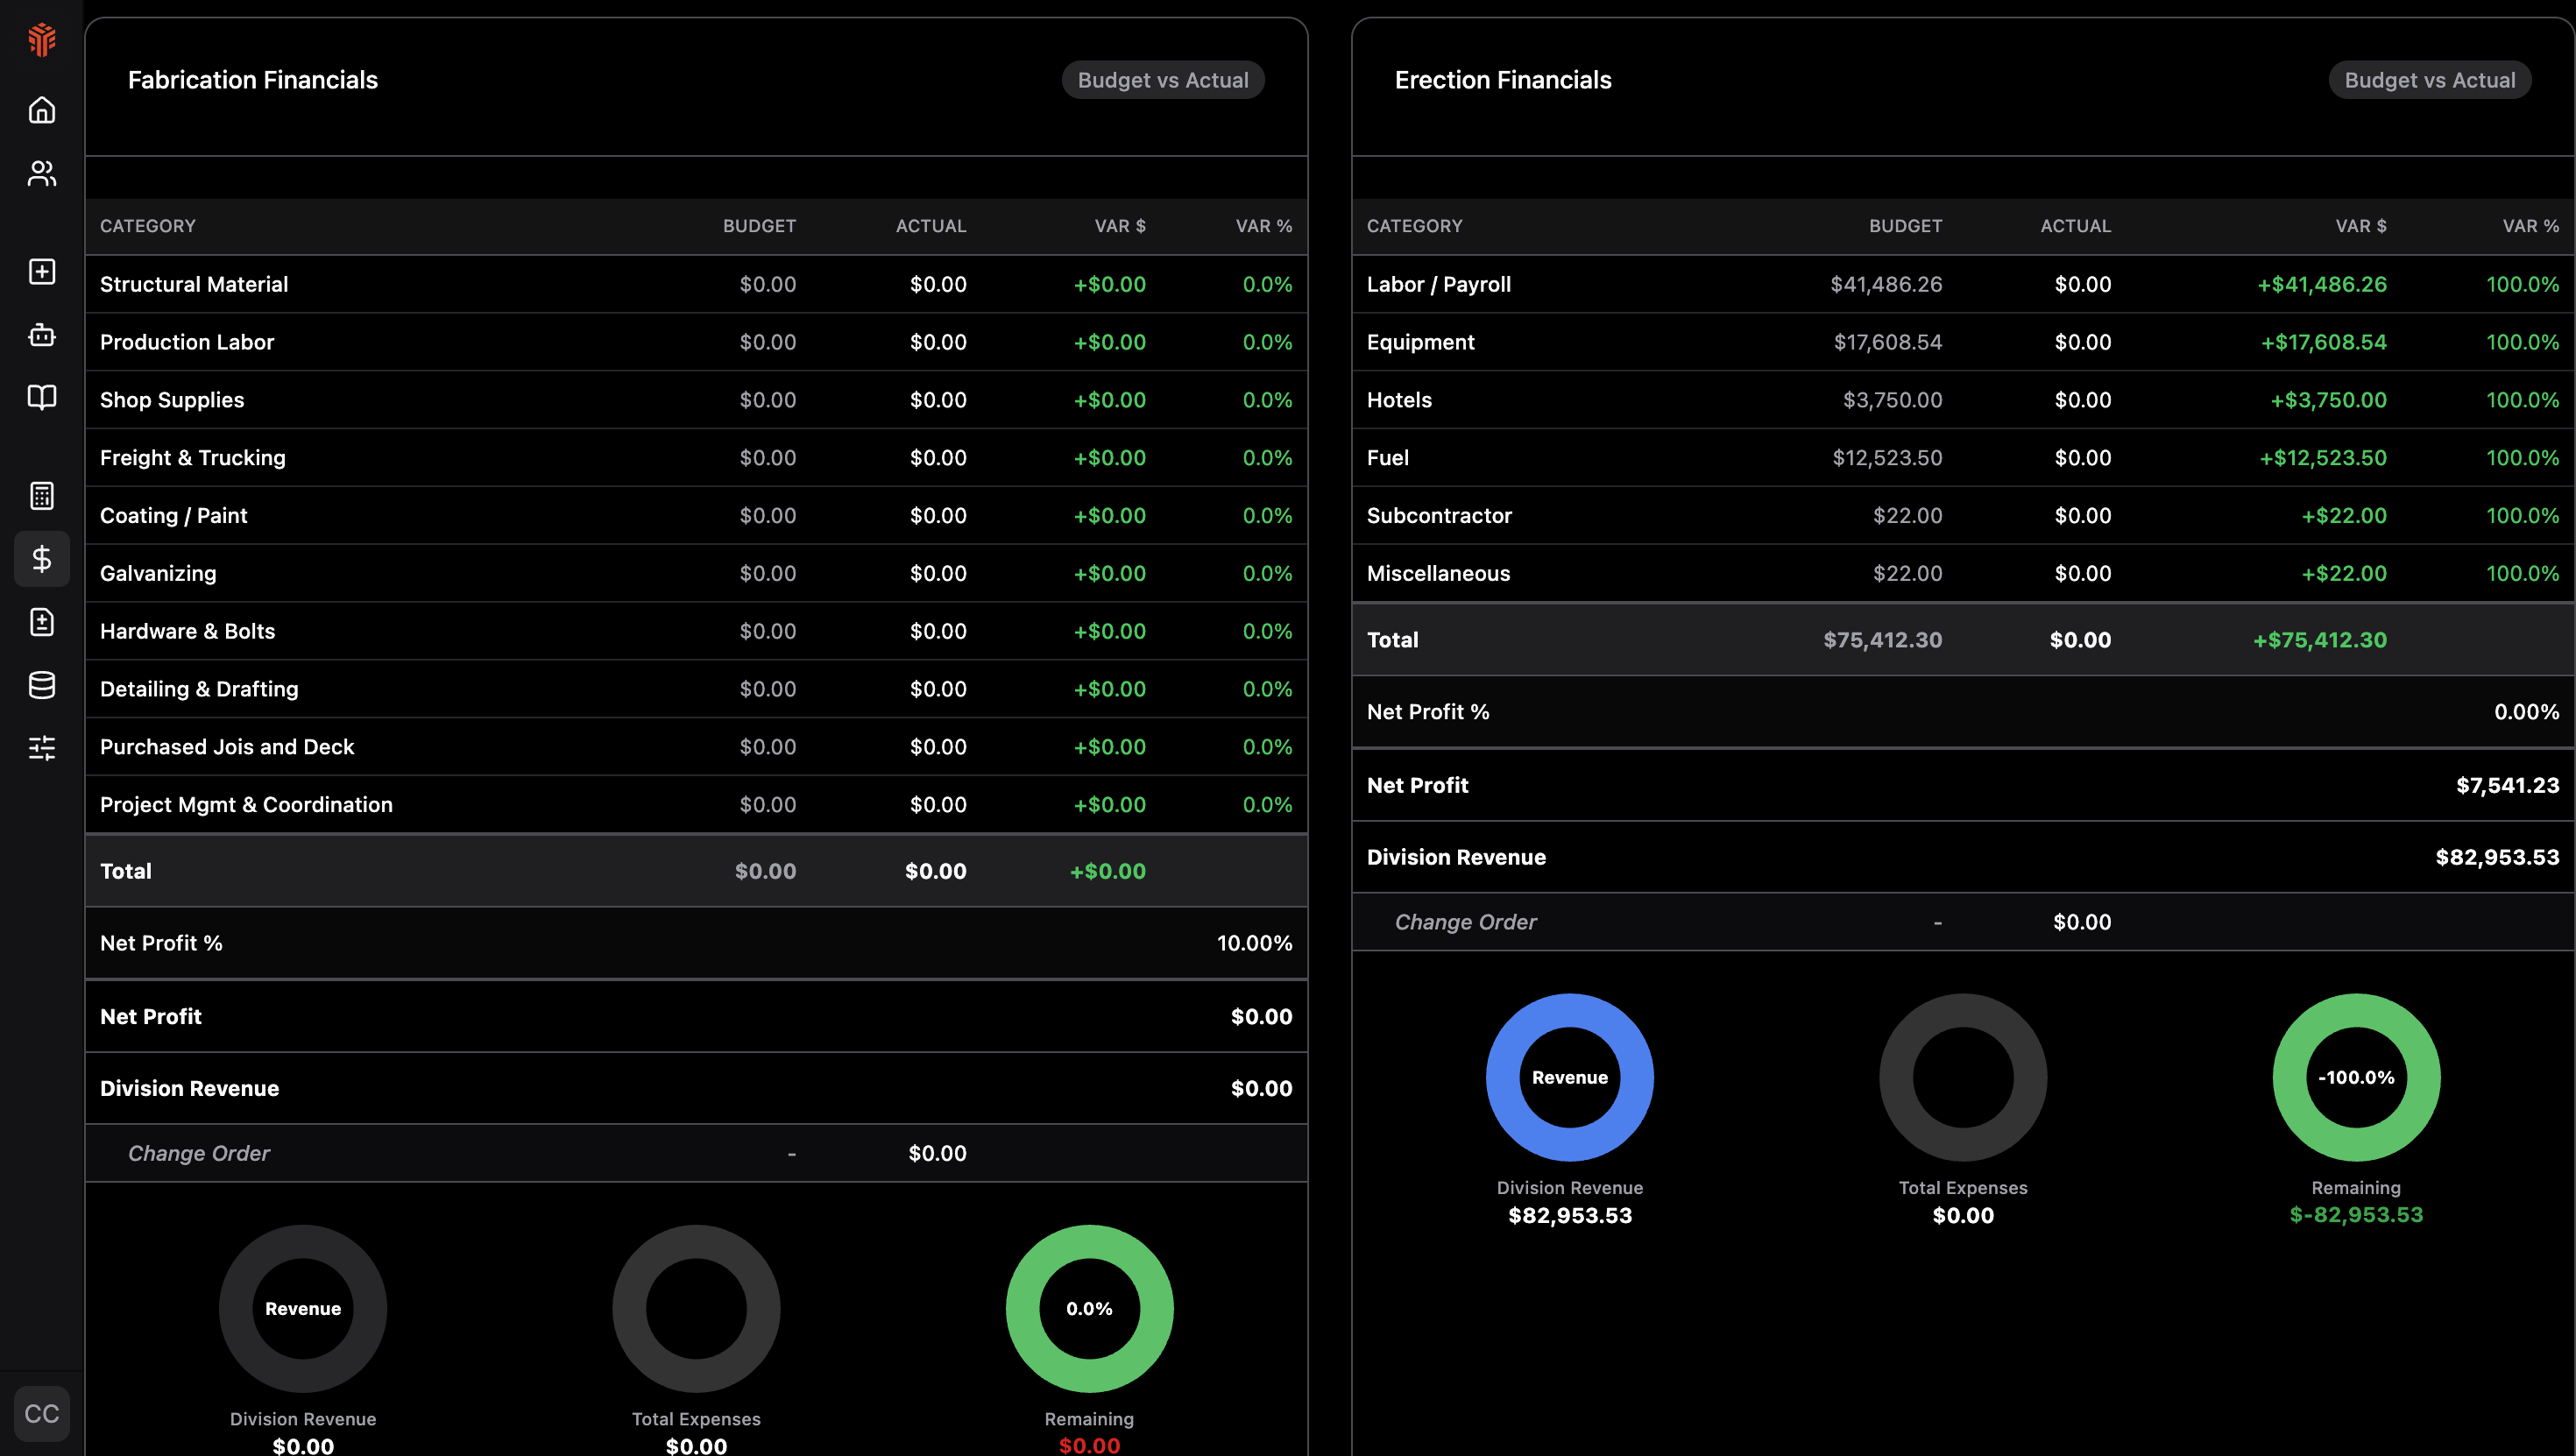This screenshot has width=2576, height=1456.
Task: Click the orange app logo
Action: tap(42, 40)
